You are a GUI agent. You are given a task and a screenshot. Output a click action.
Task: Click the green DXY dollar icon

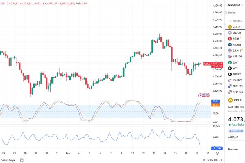tap(229, 62)
